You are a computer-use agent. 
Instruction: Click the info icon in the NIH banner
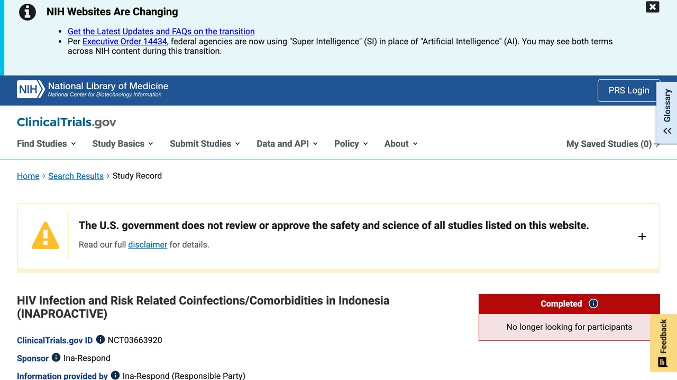coord(28,12)
